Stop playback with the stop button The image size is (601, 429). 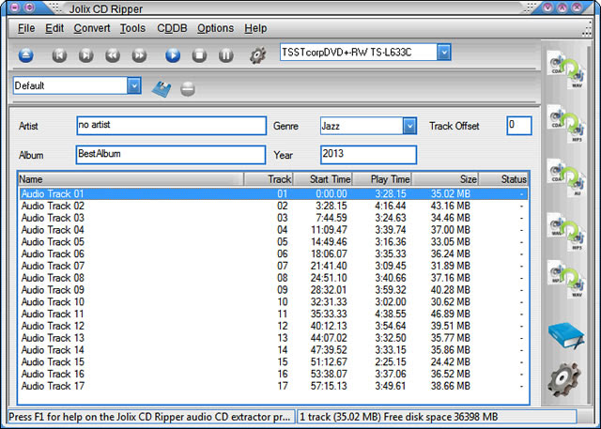199,55
